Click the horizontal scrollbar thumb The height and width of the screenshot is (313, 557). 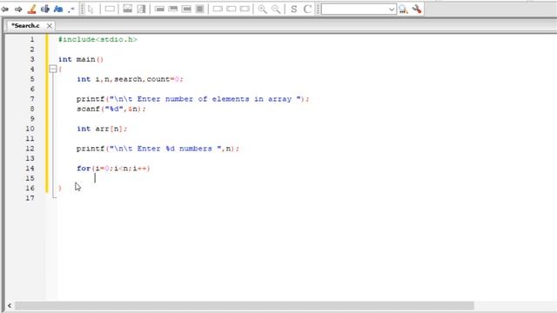(245, 305)
